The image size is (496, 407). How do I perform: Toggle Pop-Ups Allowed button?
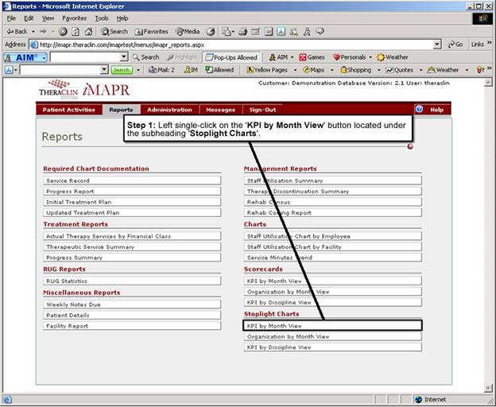231,57
